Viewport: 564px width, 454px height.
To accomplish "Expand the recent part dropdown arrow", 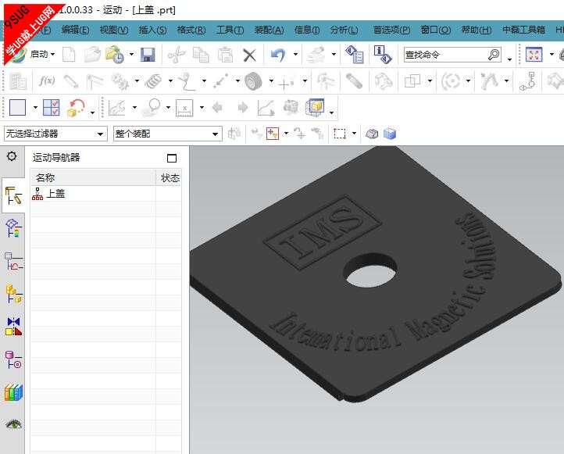I will click(131, 55).
